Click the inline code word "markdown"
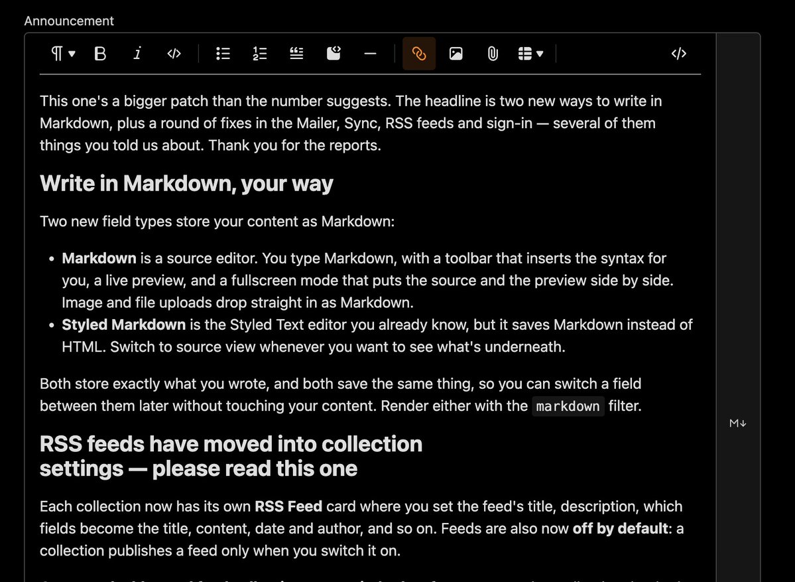The image size is (795, 582). point(568,406)
